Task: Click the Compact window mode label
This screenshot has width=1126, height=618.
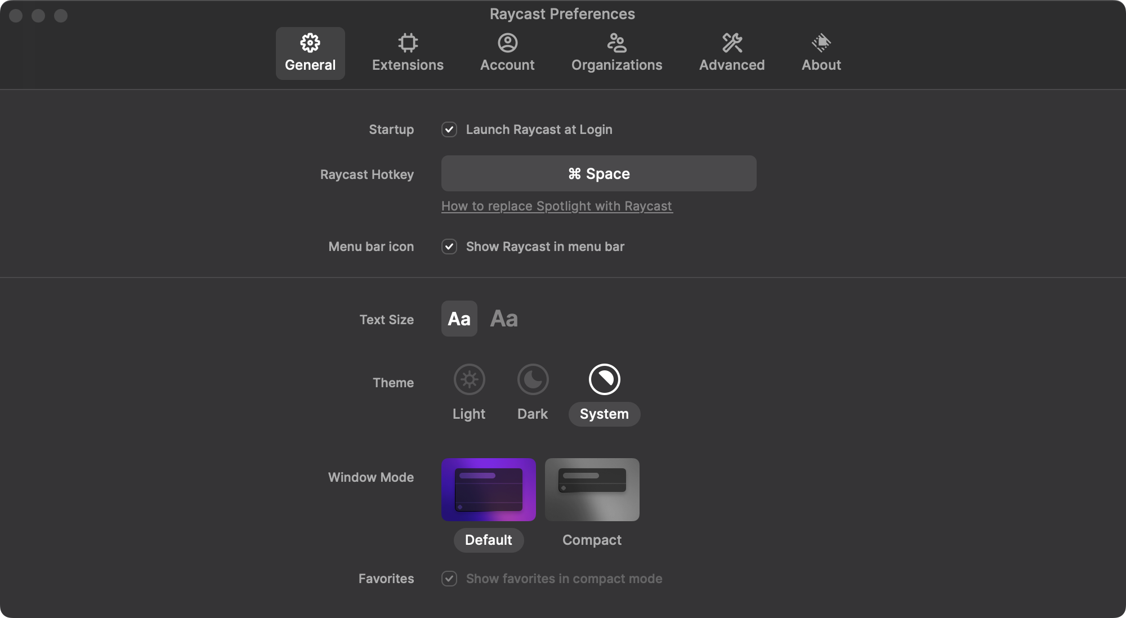Action: point(592,540)
